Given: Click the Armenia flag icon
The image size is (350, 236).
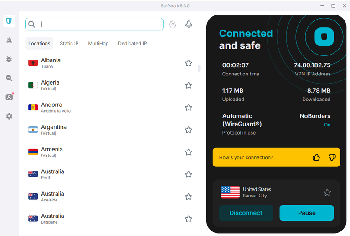Looking at the screenshot, I should click(33, 152).
